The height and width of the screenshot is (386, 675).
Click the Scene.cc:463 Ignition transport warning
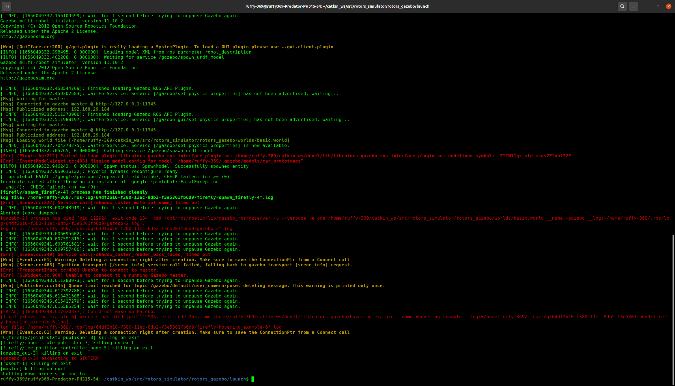click(x=176, y=265)
